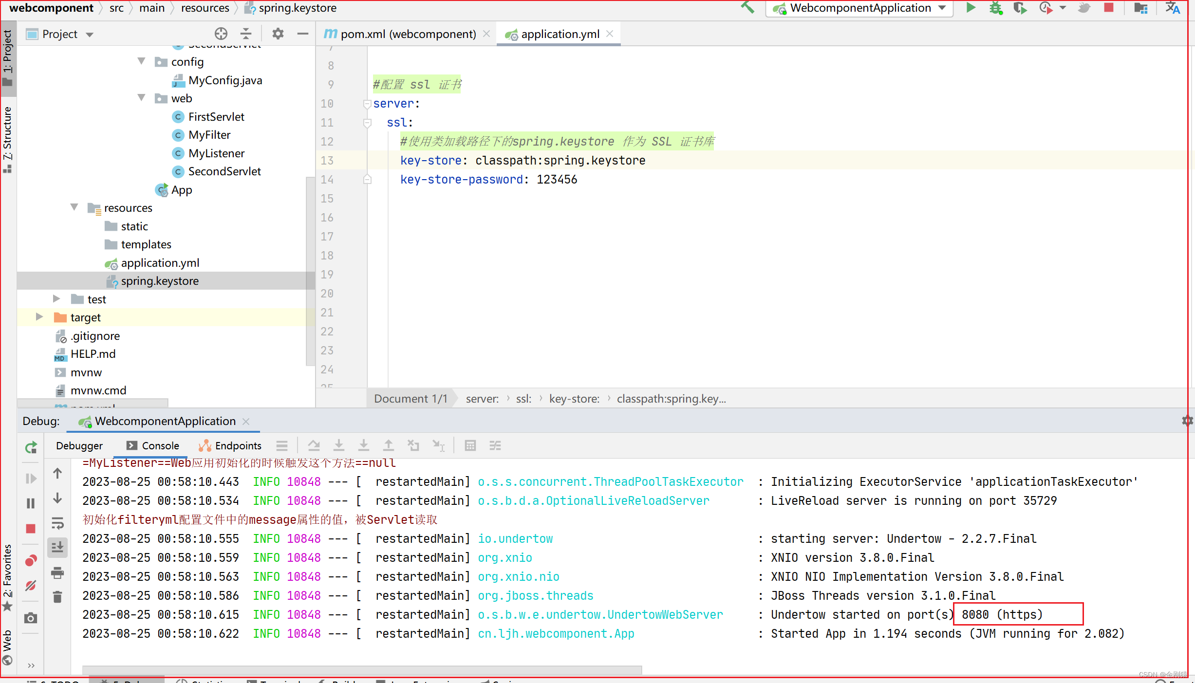Click the Print console output icon
1195x683 pixels.
(x=57, y=572)
